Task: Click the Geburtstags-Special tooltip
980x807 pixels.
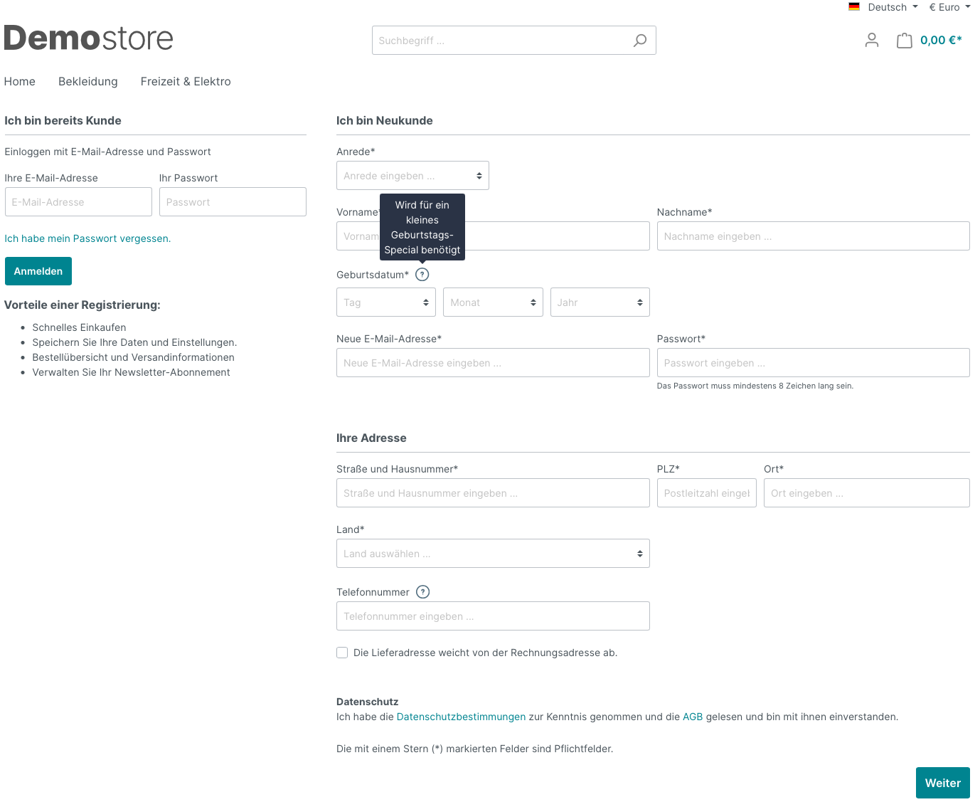Action: point(422,227)
